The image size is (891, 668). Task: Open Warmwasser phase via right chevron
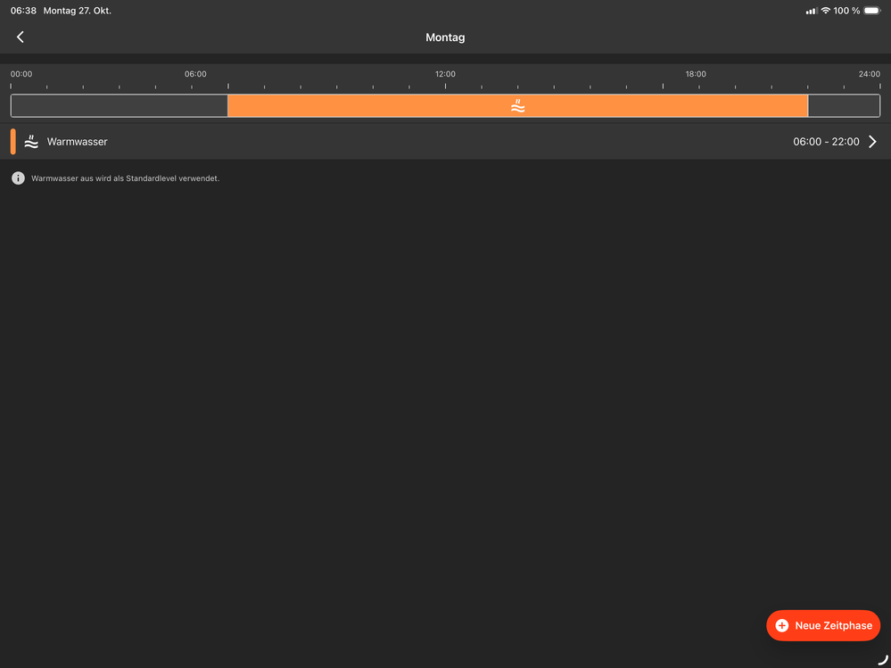pos(872,142)
